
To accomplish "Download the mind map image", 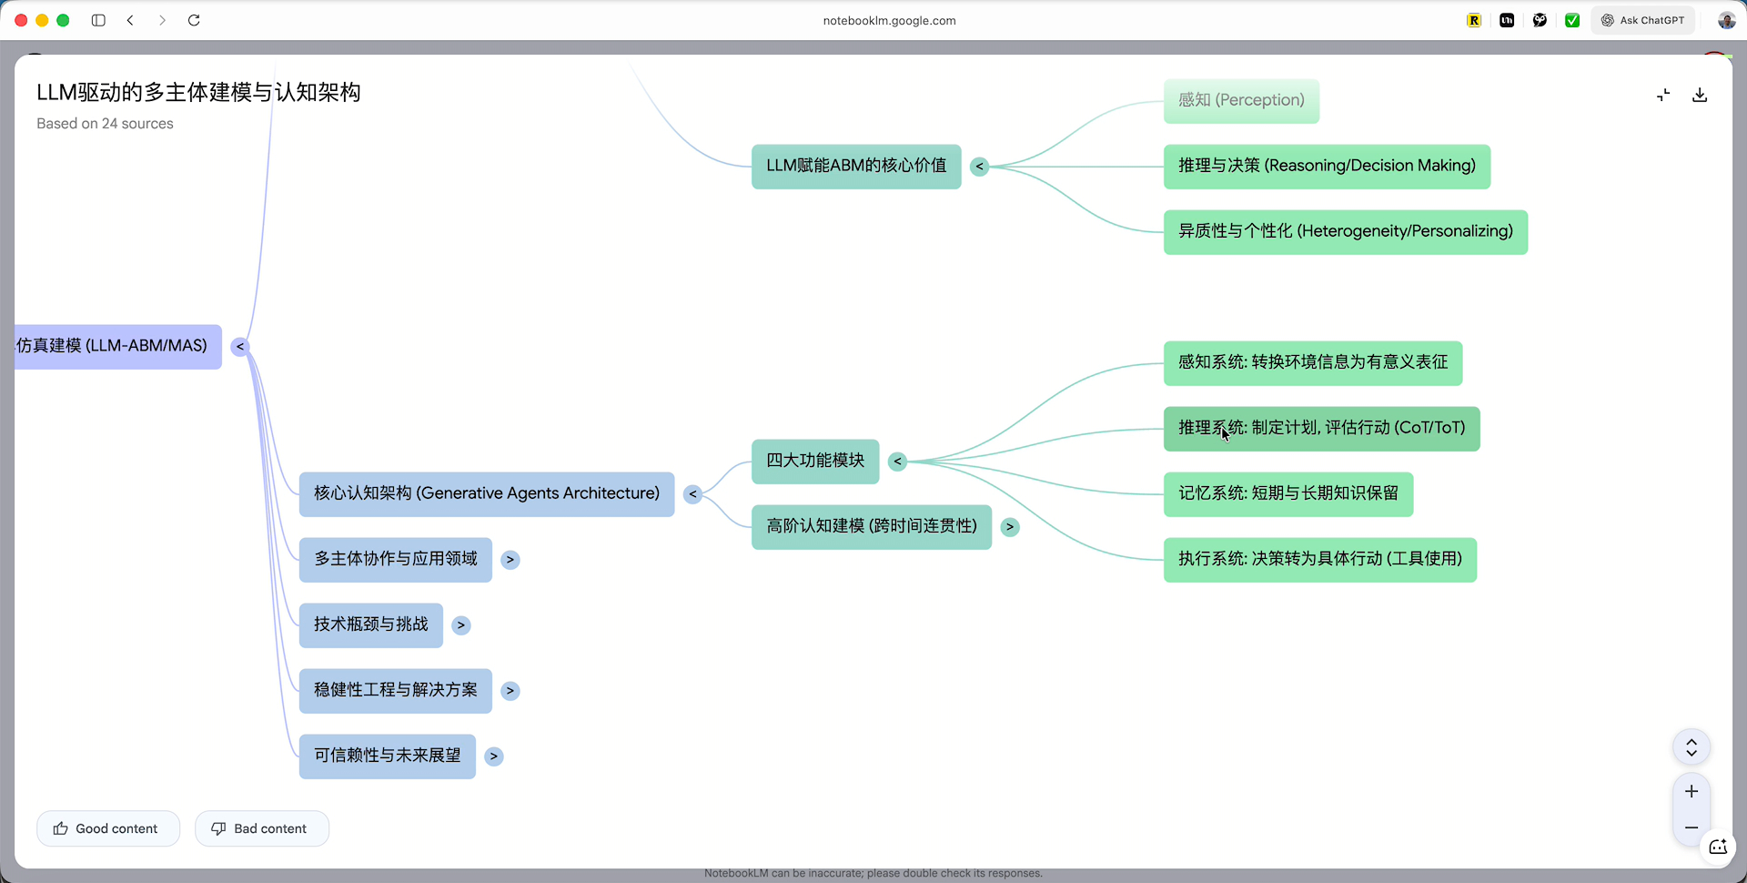I will pos(1699,96).
